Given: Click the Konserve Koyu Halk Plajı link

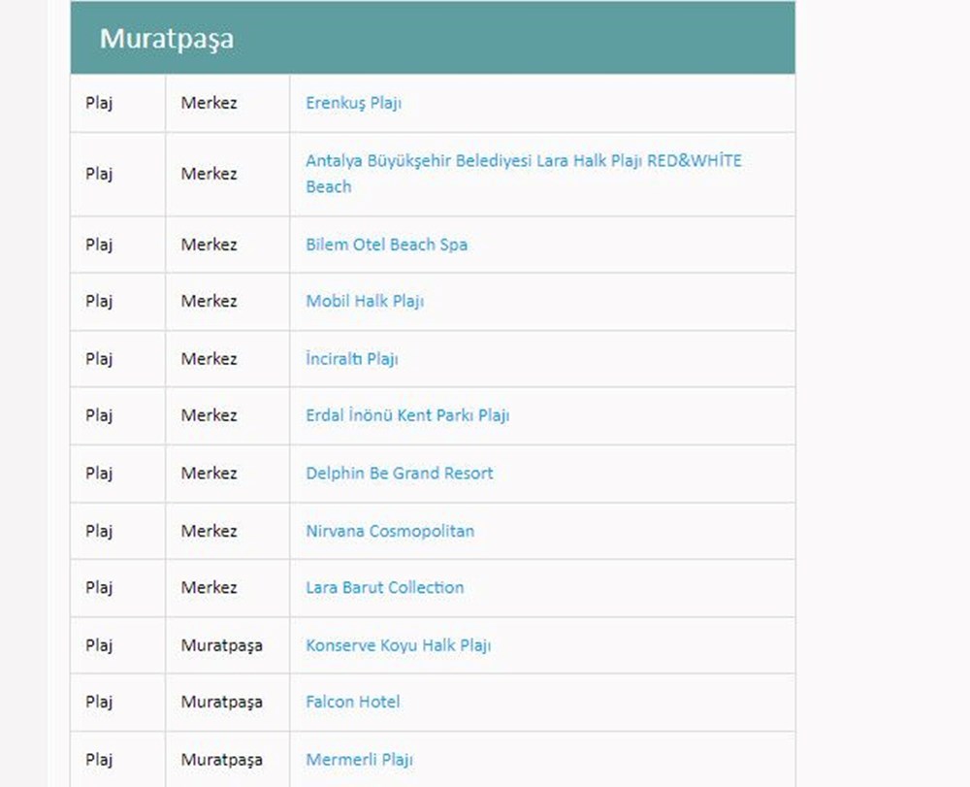Looking at the screenshot, I should (398, 645).
